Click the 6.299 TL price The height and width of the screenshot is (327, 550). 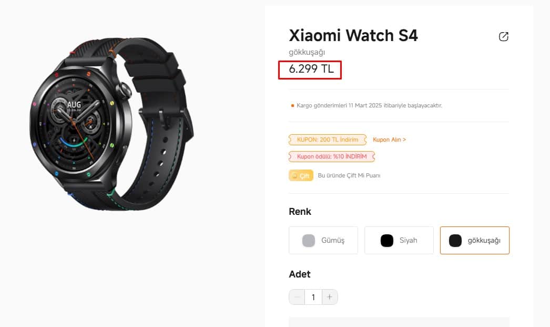pos(311,69)
